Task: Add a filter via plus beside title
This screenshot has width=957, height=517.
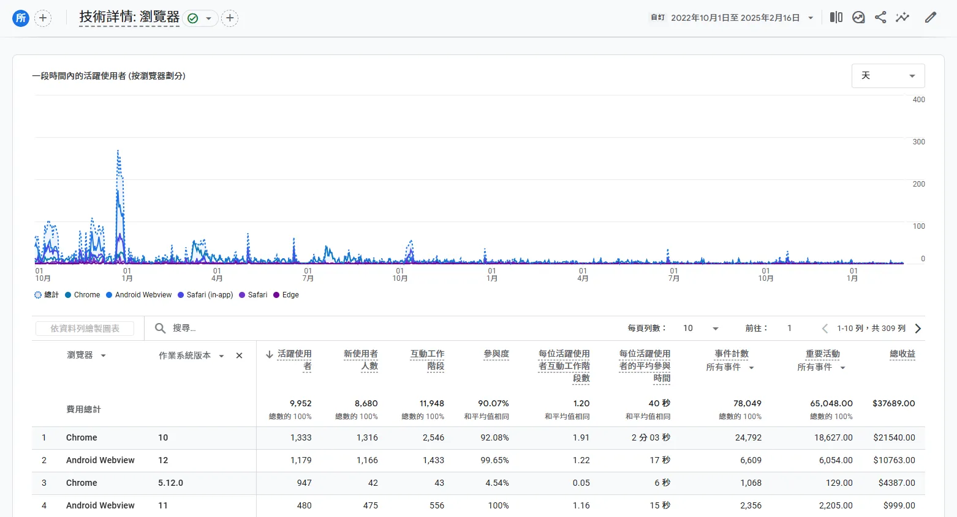Action: [230, 18]
